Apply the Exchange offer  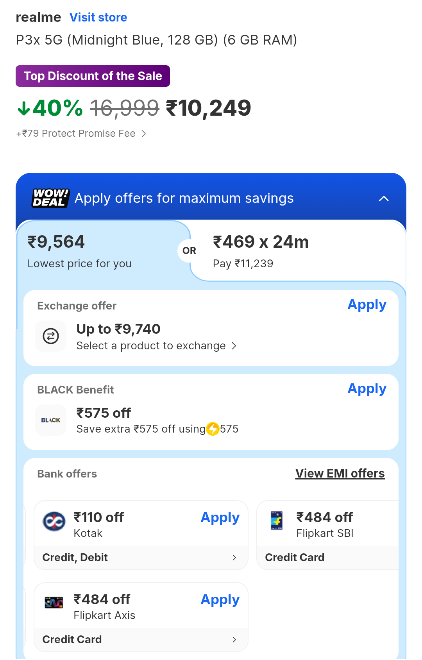(367, 305)
